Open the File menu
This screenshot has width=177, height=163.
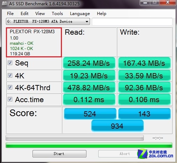10,14
